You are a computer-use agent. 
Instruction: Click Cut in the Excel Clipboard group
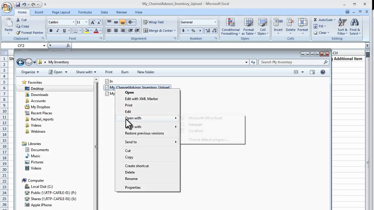tap(21, 20)
